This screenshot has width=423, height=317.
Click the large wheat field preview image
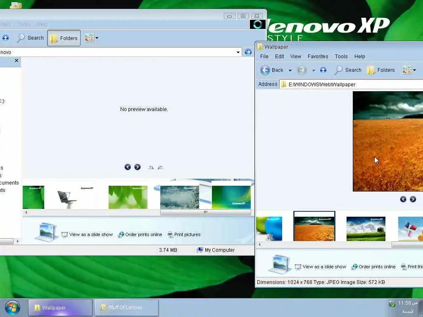point(388,141)
